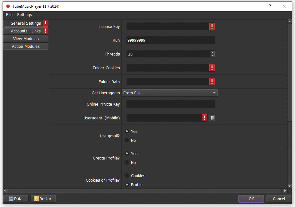Confirm settings with OK button

(x=251, y=199)
